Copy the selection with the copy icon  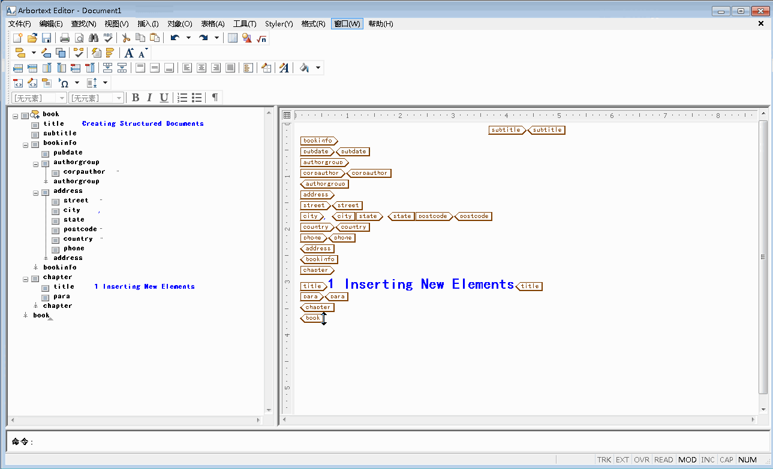[x=140, y=38]
